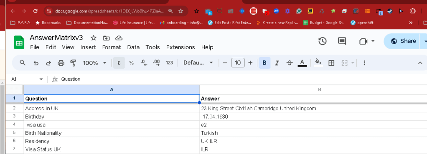The height and width of the screenshot is (154, 427).
Task: Open the Tools menu
Action: [x=152, y=47]
